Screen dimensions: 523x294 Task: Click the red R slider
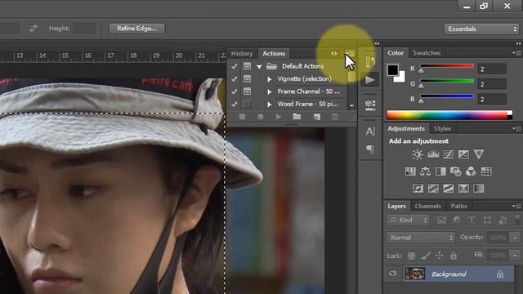pyautogui.click(x=447, y=66)
